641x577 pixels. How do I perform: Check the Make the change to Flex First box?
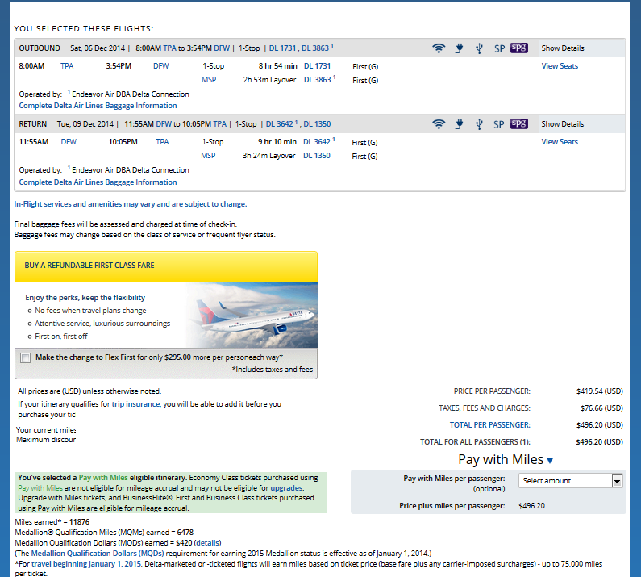pyautogui.click(x=26, y=357)
